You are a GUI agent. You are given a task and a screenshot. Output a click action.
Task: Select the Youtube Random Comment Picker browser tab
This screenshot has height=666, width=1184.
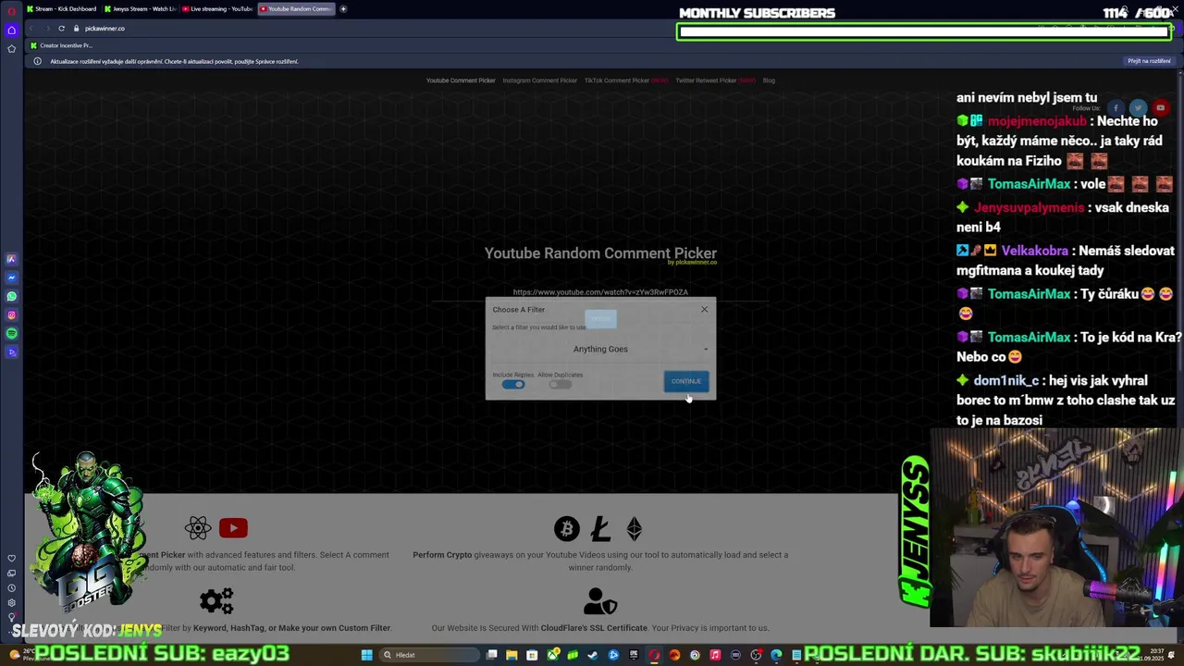tap(295, 8)
